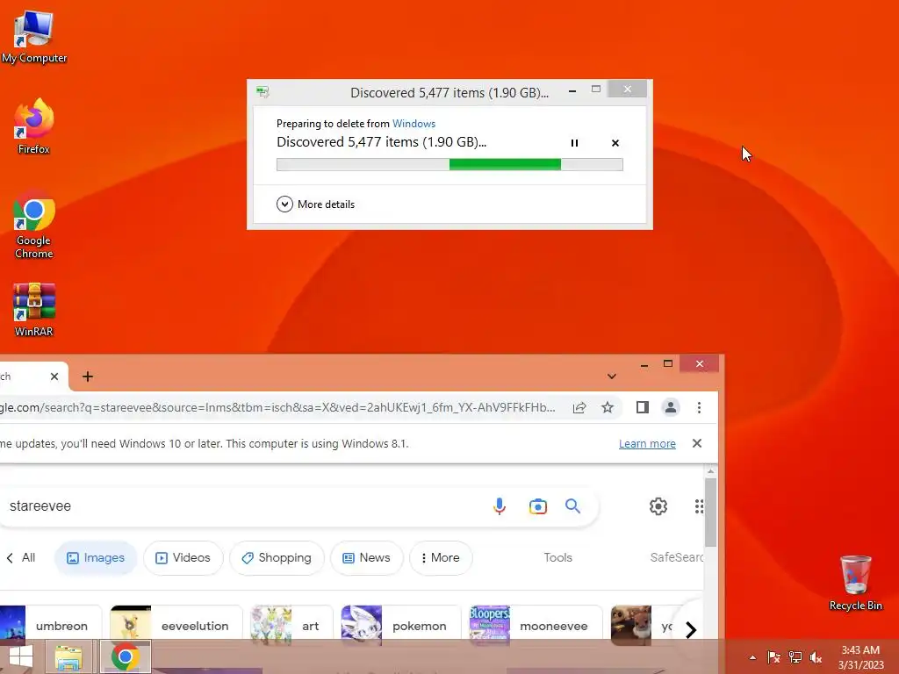This screenshot has width=899, height=674.
Task: Show hidden system tray icons
Action: [x=752, y=657]
